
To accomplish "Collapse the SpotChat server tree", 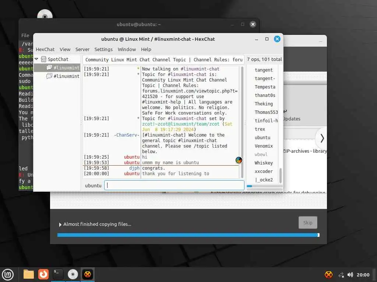I will pyautogui.click(x=36, y=59).
